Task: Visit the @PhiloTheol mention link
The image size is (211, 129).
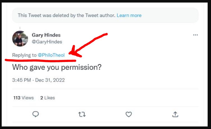Action: tap(51, 55)
